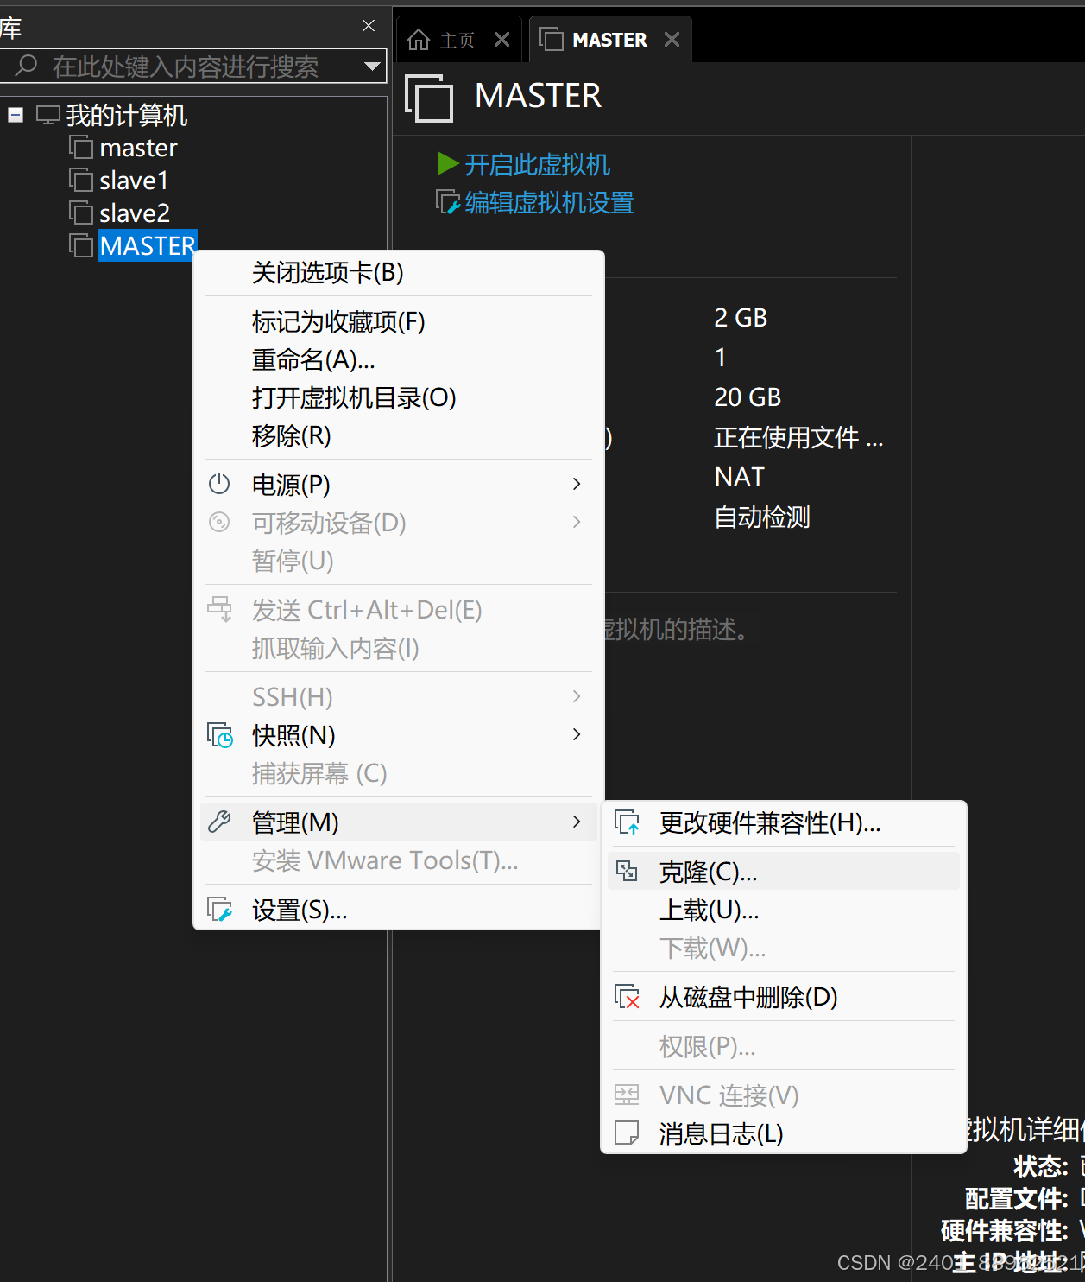The height and width of the screenshot is (1282, 1085).
Task: Click the note icon for 消息日志(L)
Action: [627, 1133]
